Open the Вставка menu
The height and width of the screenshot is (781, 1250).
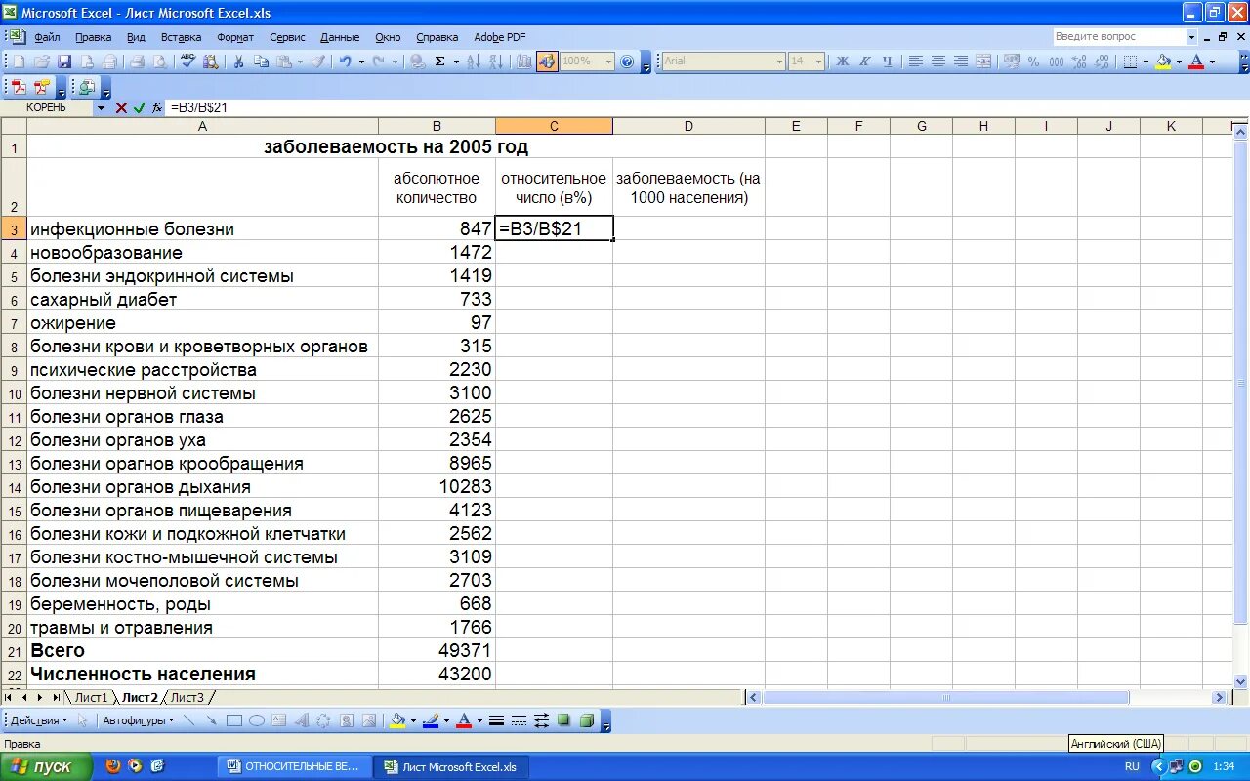(x=181, y=37)
